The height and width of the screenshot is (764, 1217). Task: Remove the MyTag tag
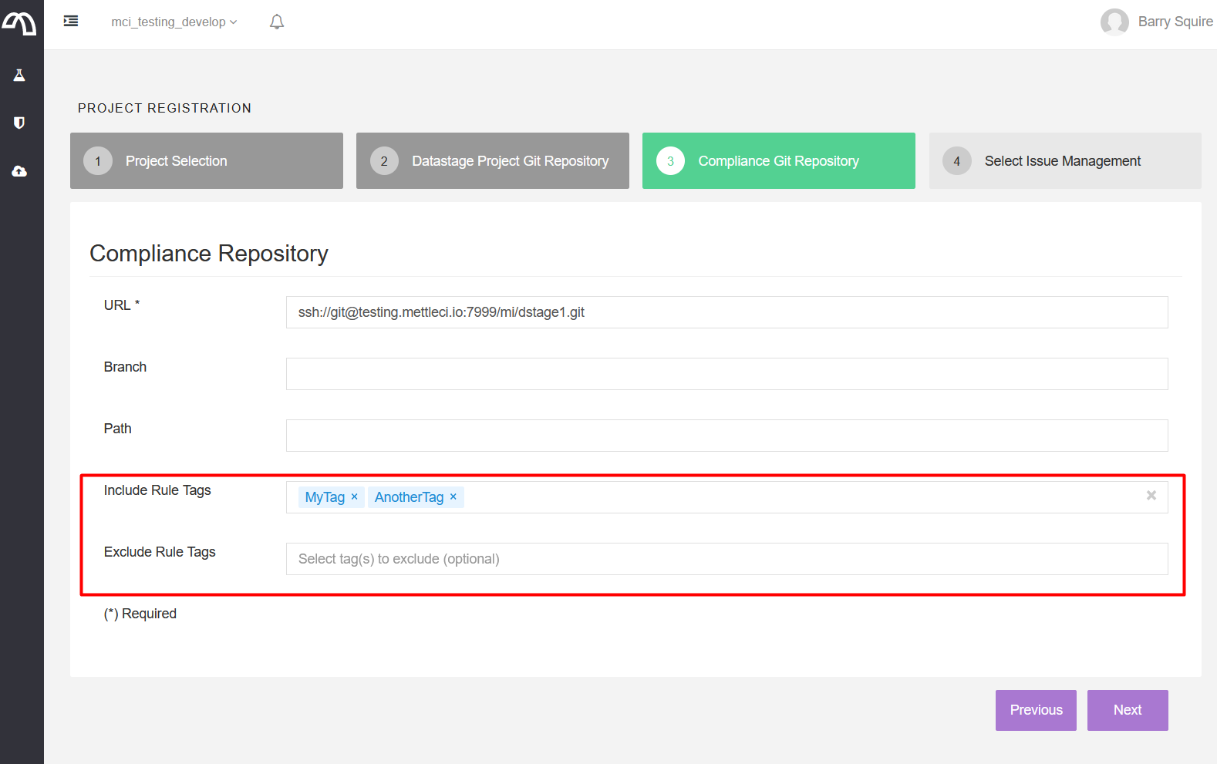click(355, 496)
